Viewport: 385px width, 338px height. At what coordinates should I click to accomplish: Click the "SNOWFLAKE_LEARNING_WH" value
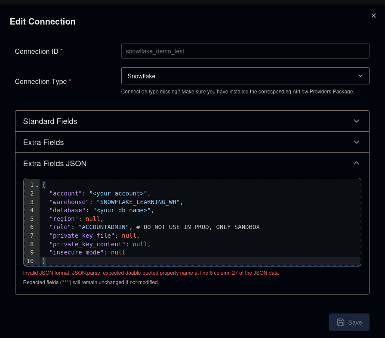click(x=138, y=202)
